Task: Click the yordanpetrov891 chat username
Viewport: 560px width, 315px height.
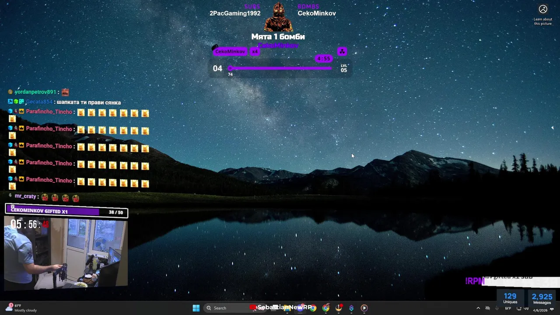Action: coord(35,92)
